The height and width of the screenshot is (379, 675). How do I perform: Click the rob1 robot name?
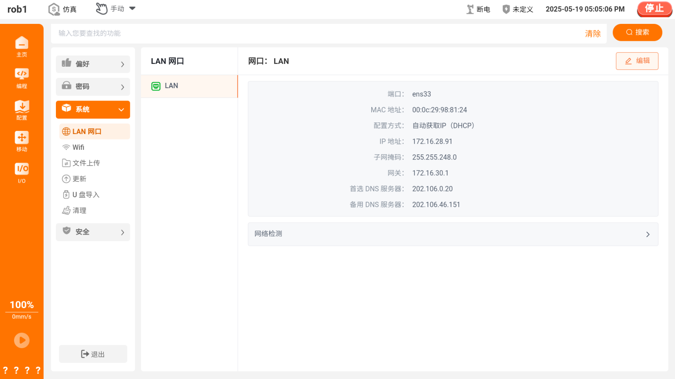point(17,9)
